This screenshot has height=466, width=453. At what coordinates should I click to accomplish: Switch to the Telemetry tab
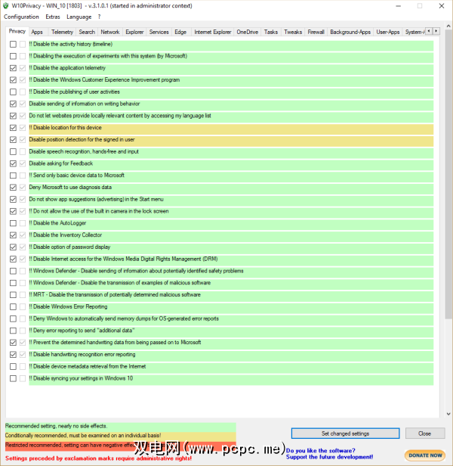[x=62, y=32]
